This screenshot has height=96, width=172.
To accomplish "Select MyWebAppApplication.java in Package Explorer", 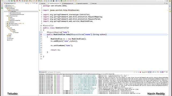I will tap(17, 14).
